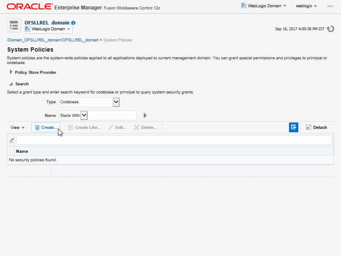Click the Oracle logo
The image size is (341, 256).
[30, 6]
